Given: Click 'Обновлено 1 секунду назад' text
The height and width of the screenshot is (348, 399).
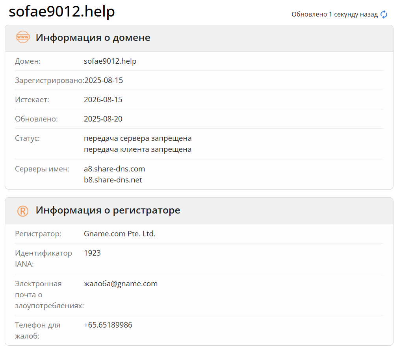Looking at the screenshot, I should pyautogui.click(x=335, y=15).
